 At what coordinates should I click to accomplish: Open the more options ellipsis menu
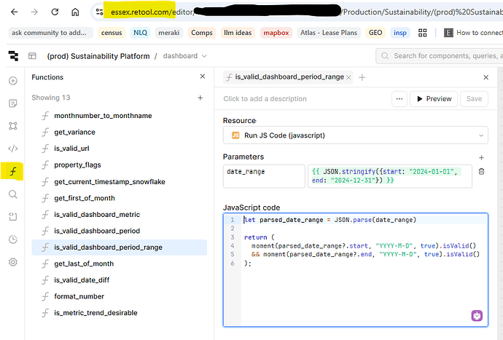point(399,99)
